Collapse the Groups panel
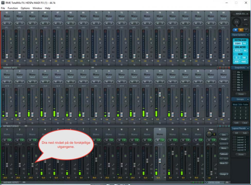The image size is (251, 185). [248, 99]
